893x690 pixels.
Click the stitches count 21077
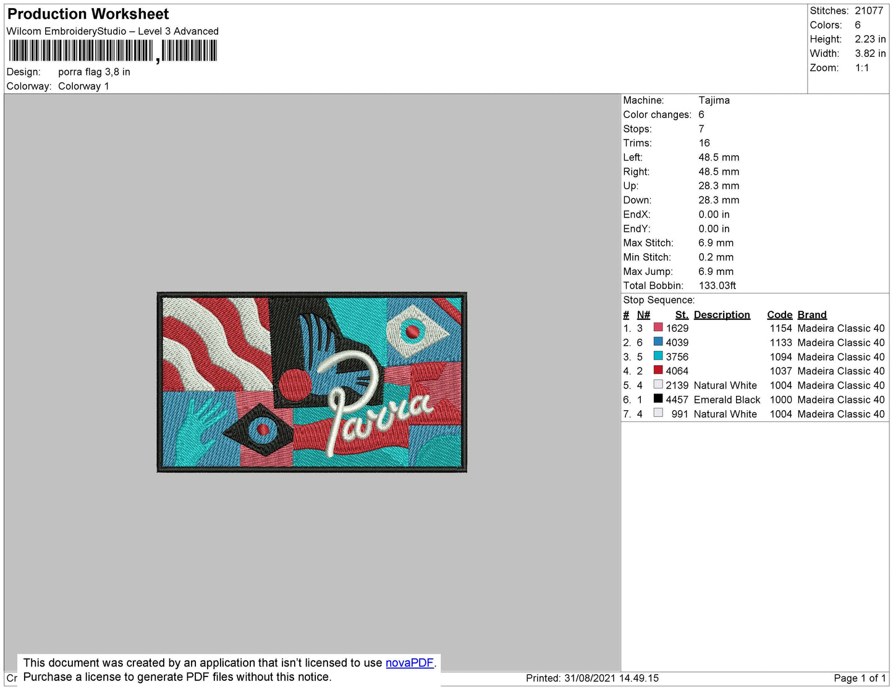click(869, 11)
